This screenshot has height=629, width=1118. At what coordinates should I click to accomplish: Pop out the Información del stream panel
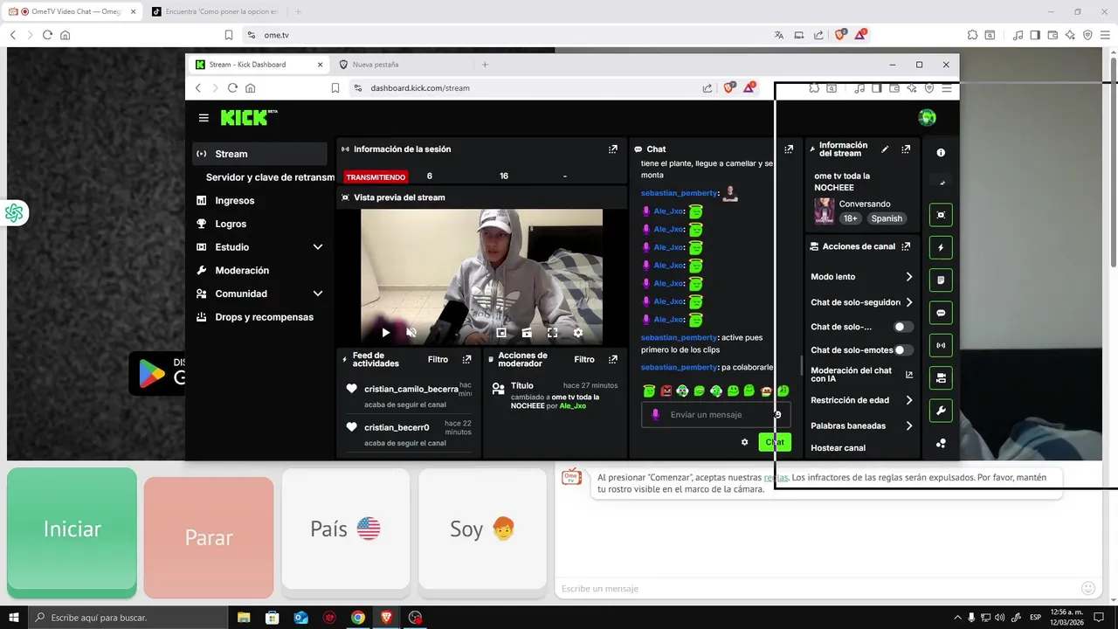click(906, 149)
